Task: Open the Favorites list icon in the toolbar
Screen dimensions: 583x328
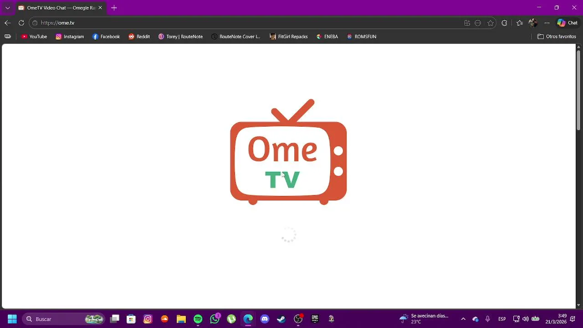Action: coord(520,23)
